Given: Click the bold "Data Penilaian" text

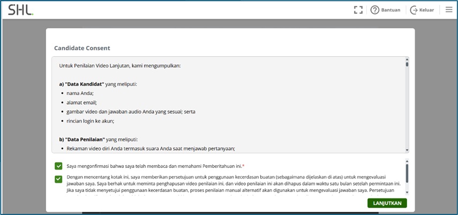Looking at the screenshot, I should click(x=82, y=139).
